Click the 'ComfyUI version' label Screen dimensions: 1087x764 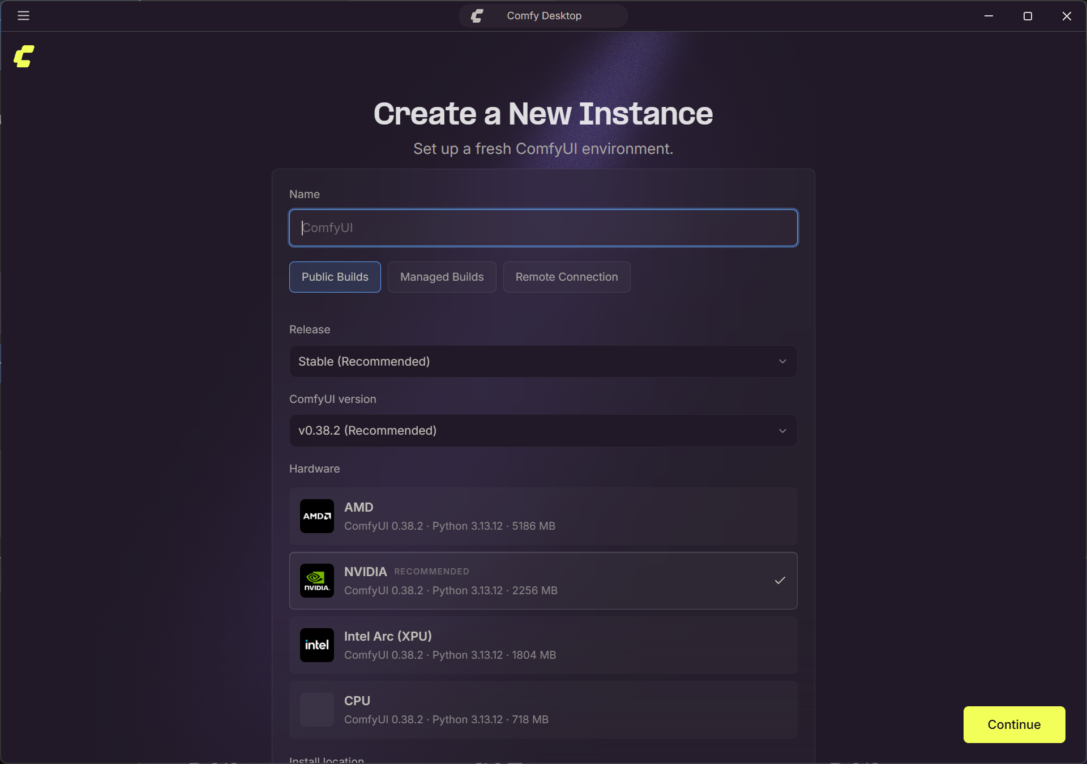(x=333, y=399)
